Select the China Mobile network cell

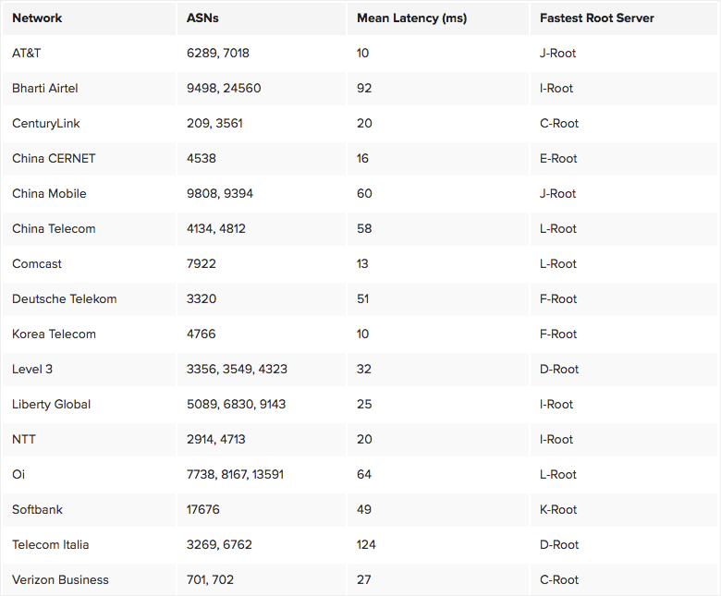49,194
